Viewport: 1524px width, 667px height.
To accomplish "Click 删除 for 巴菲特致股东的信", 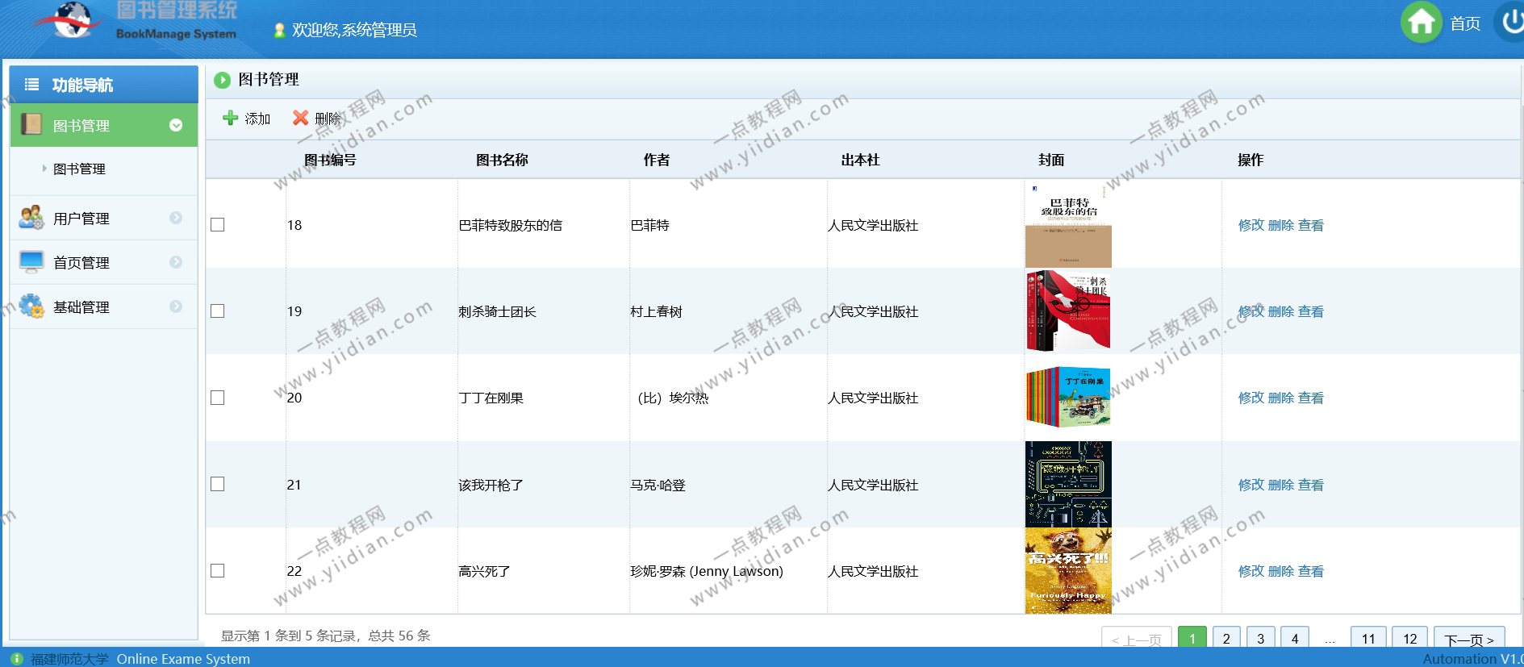I will 1281,225.
